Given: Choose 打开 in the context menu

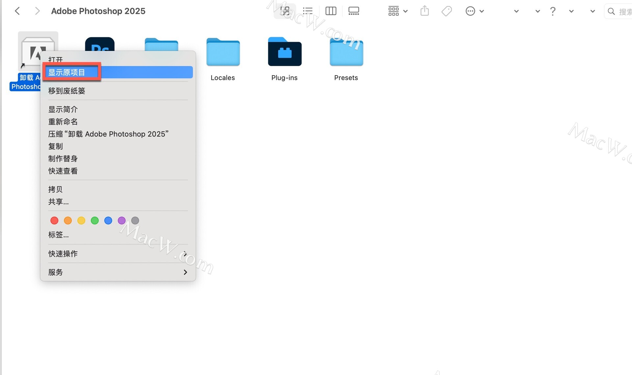Looking at the screenshot, I should (118, 59).
